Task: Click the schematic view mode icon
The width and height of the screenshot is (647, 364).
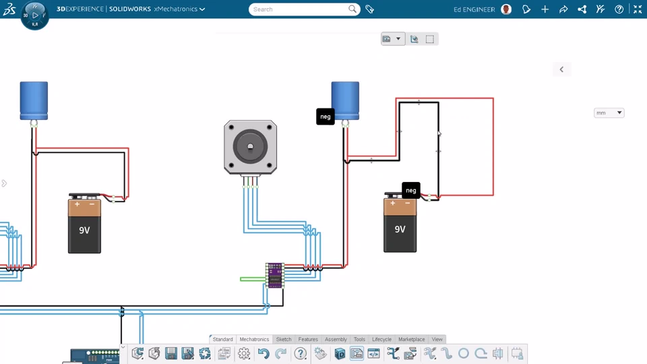Action: tap(387, 39)
